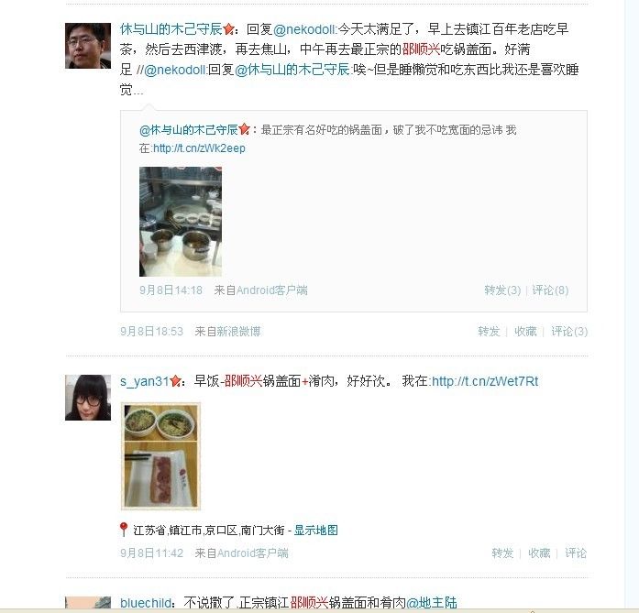The height and width of the screenshot is (613, 639).
Task: Open 评论(3) on the 18:53 post
Action: point(569,331)
